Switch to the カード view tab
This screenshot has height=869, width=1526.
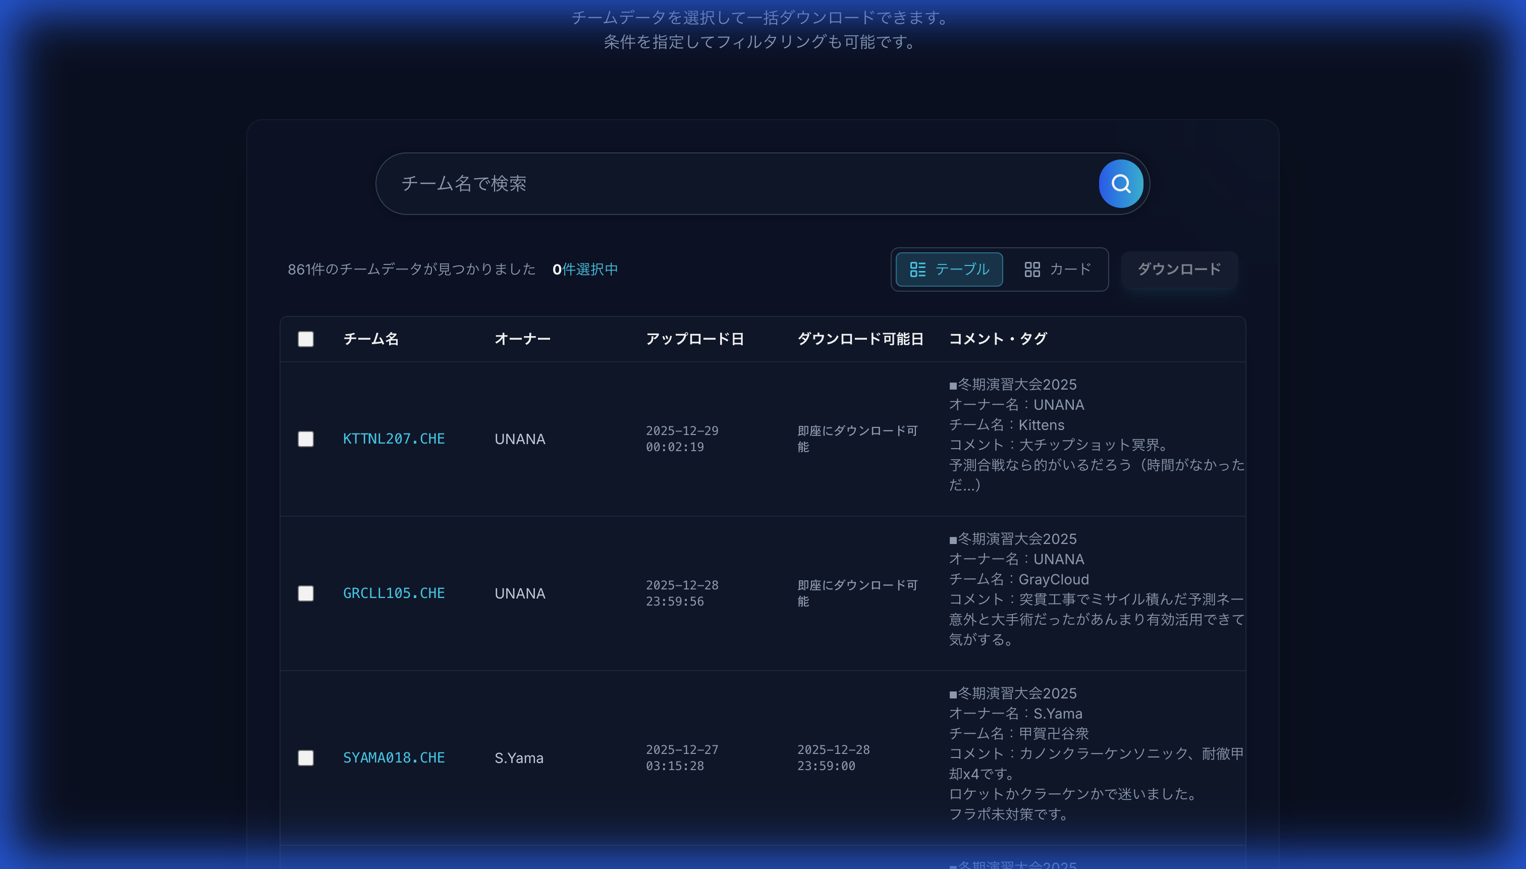(1059, 269)
